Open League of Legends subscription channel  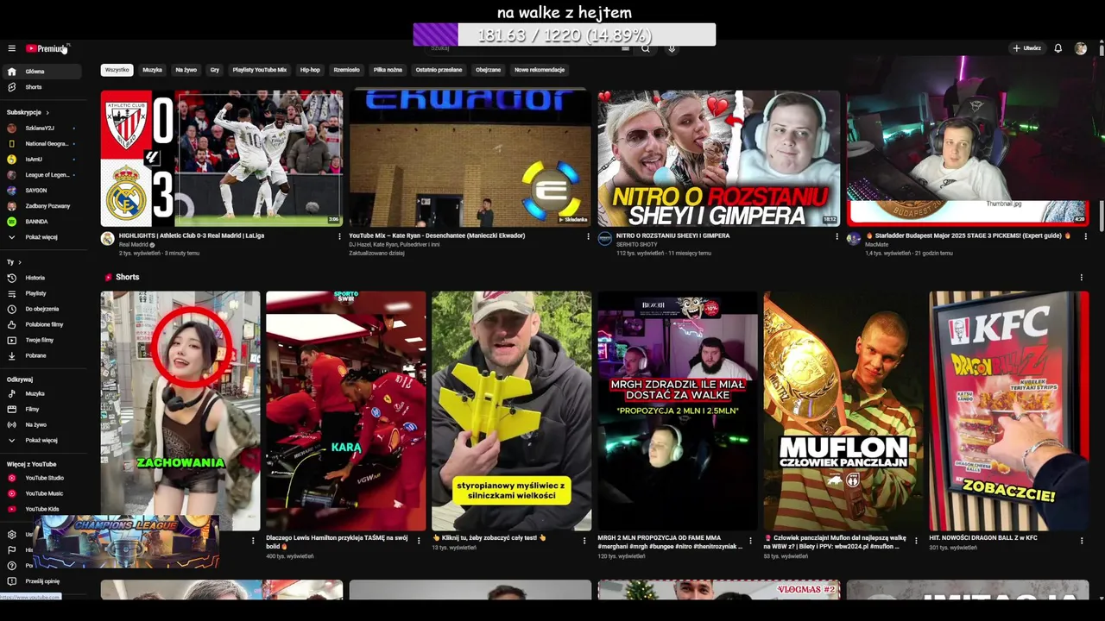pyautogui.click(x=43, y=175)
